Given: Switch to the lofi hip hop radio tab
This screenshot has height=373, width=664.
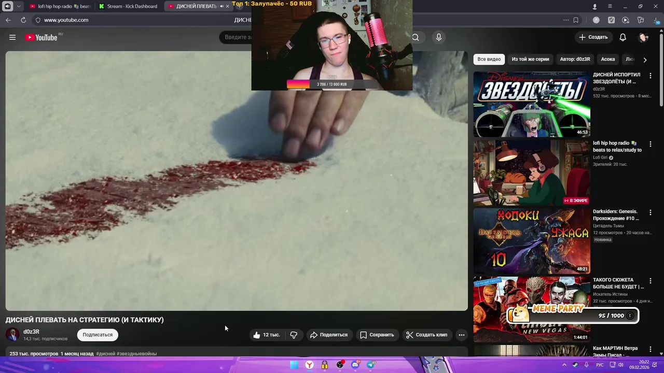Looking at the screenshot, I should pyautogui.click(x=60, y=6).
